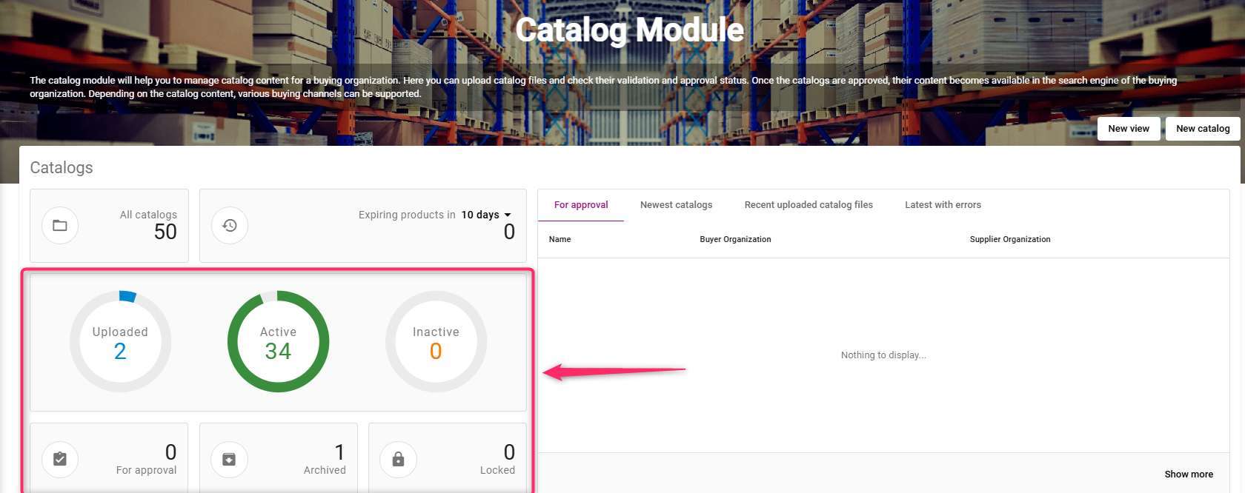Viewport: 1245px width, 493px height.
Task: Click the New catalog button
Action: [x=1202, y=128]
